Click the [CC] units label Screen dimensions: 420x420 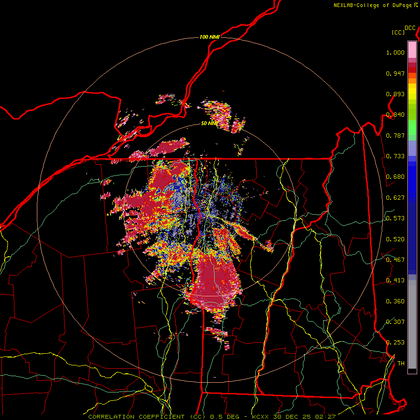tap(398, 32)
